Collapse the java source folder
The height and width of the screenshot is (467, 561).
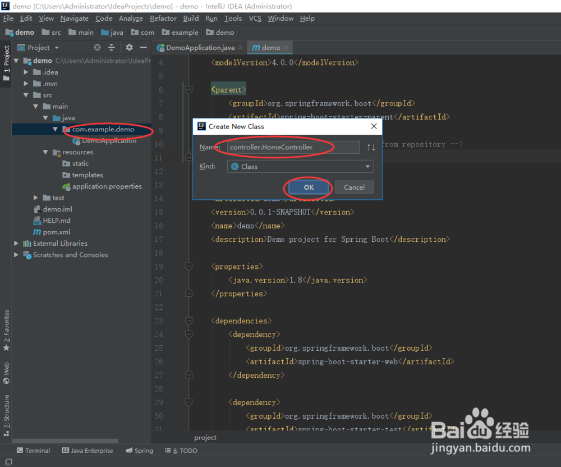pyautogui.click(x=45, y=118)
